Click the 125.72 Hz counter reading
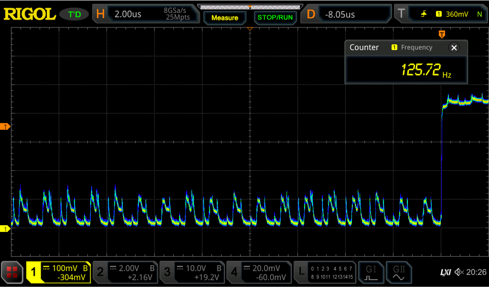Viewport: 489px width, 287px height. [426, 70]
